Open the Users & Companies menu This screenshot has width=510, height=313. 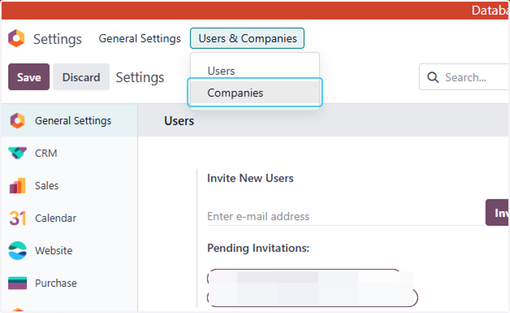tap(247, 38)
